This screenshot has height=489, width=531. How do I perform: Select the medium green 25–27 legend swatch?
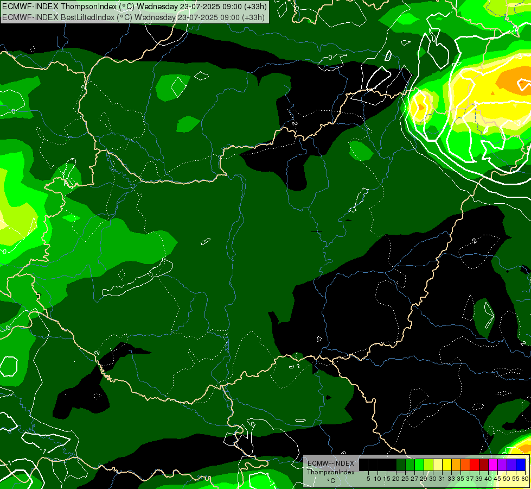coord(410,465)
